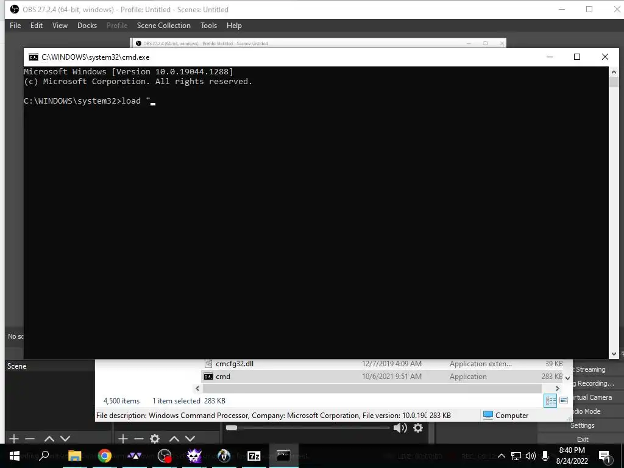The height and width of the screenshot is (468, 624).
Task: Open the Scene Collection menu
Action: 163,26
